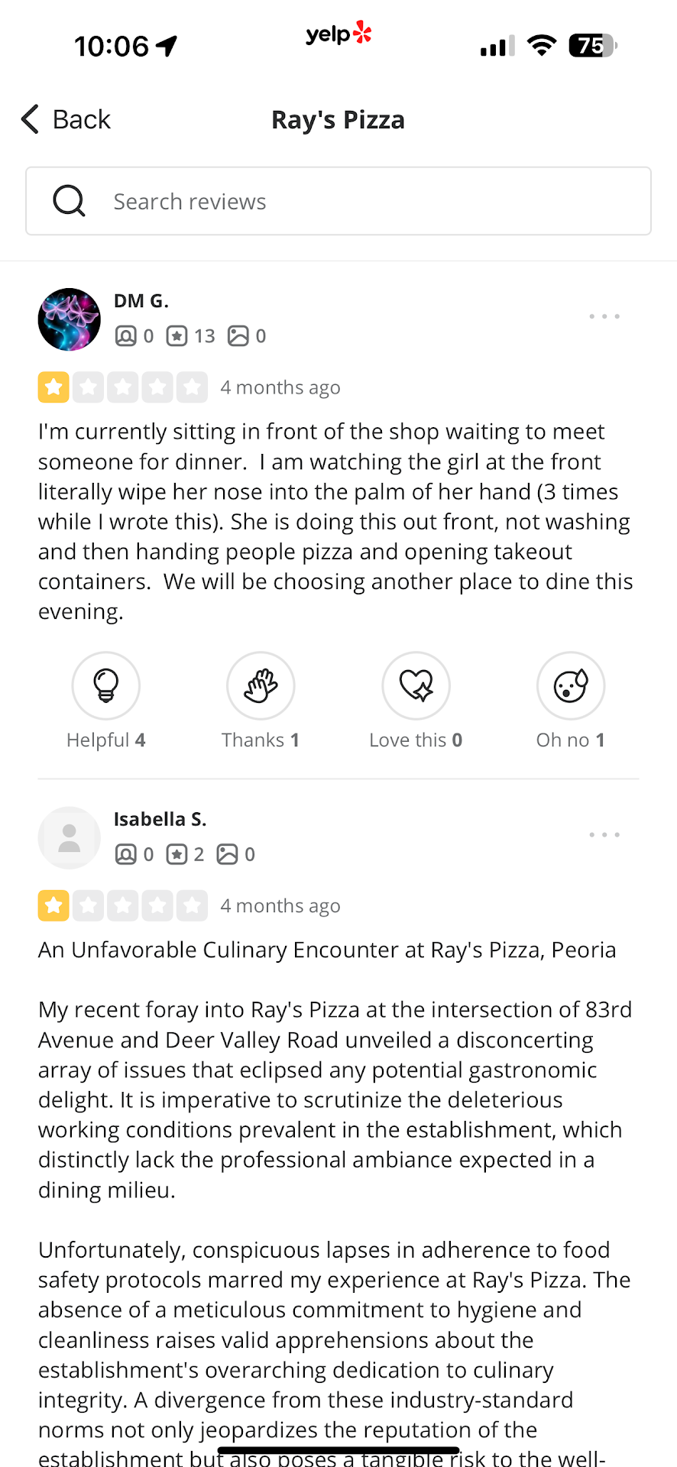Click the search magnifier icon
Viewport: 677px width, 1467px height.
pyautogui.click(x=69, y=202)
